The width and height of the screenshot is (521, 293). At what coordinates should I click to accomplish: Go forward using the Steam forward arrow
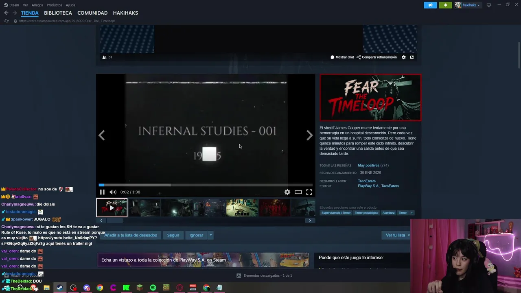click(15, 13)
